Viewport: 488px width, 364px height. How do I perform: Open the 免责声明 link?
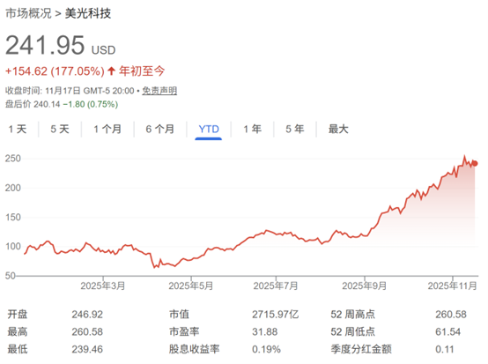tap(159, 91)
